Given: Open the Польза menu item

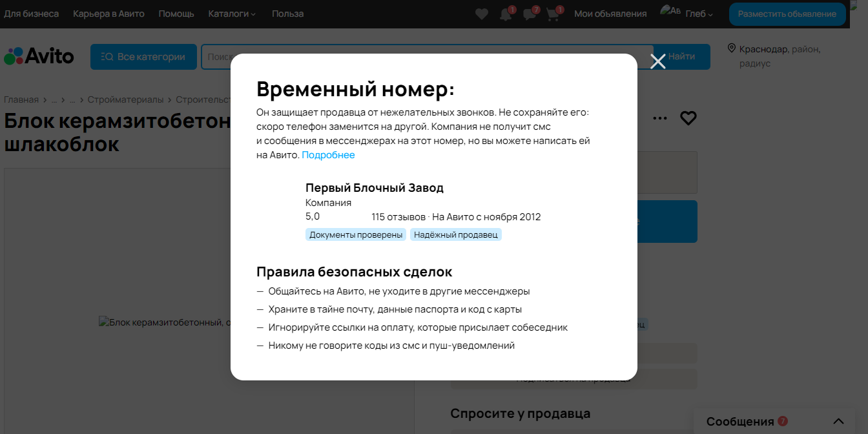Looking at the screenshot, I should coord(287,14).
